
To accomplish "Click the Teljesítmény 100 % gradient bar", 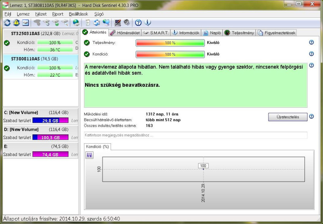I will [170, 43].
